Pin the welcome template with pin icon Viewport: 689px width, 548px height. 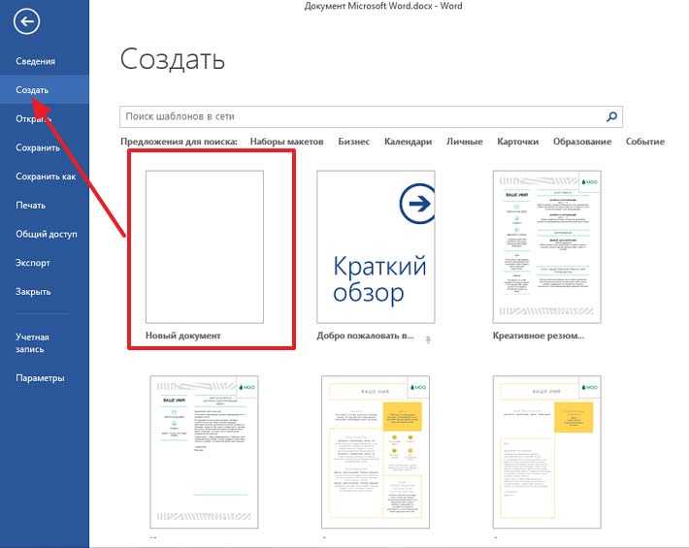[x=428, y=339]
